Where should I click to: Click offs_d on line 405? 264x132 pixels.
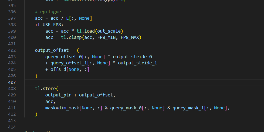[x=58, y=69]
